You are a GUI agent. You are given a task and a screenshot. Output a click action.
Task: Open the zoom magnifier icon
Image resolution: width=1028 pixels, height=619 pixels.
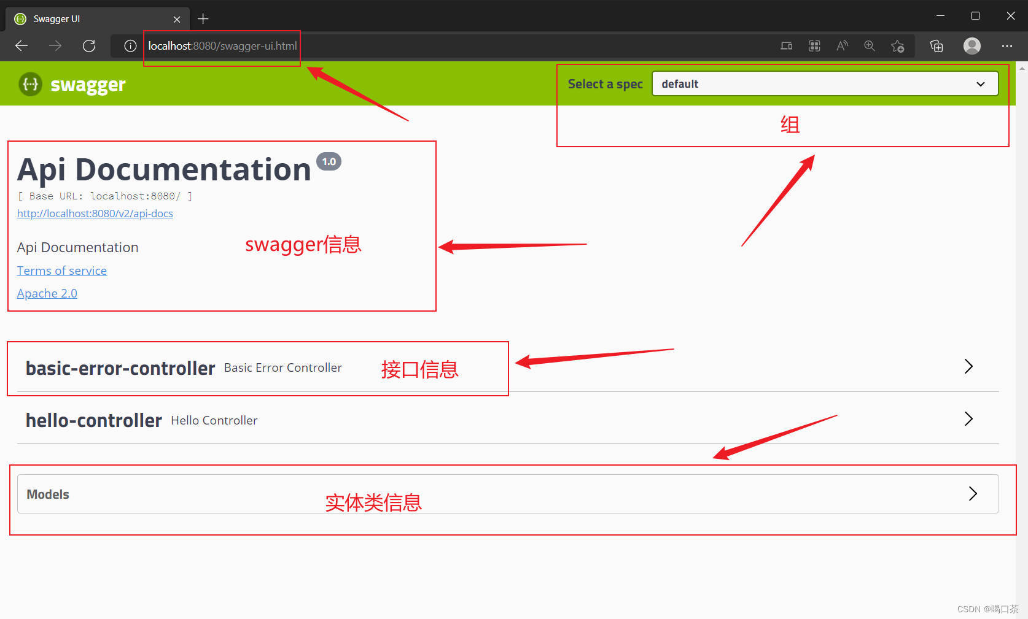pos(870,46)
